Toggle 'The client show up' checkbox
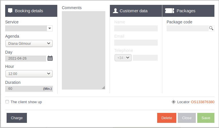 pyautogui.click(x=7, y=102)
